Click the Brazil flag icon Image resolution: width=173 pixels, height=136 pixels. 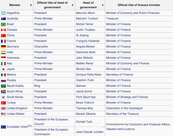pyautogui.click(x=3, y=24)
